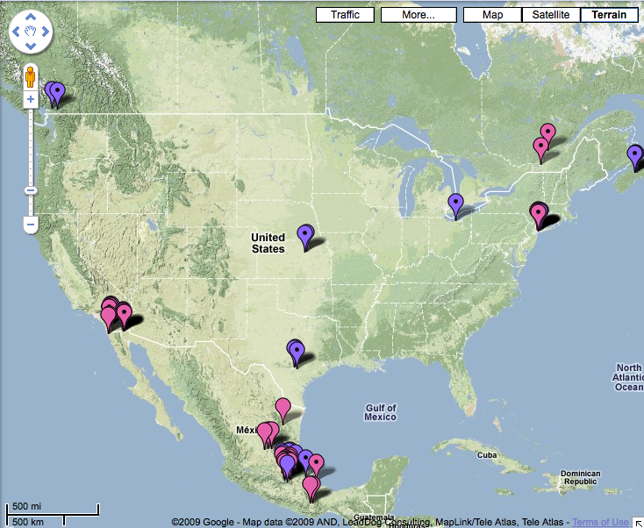
Task: Select the Terrain view
Action: 609,15
